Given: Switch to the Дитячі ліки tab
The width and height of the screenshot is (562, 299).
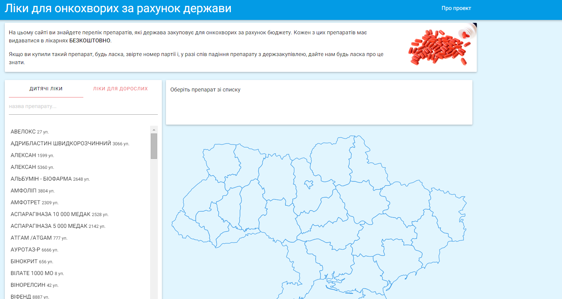Looking at the screenshot, I should [x=46, y=89].
